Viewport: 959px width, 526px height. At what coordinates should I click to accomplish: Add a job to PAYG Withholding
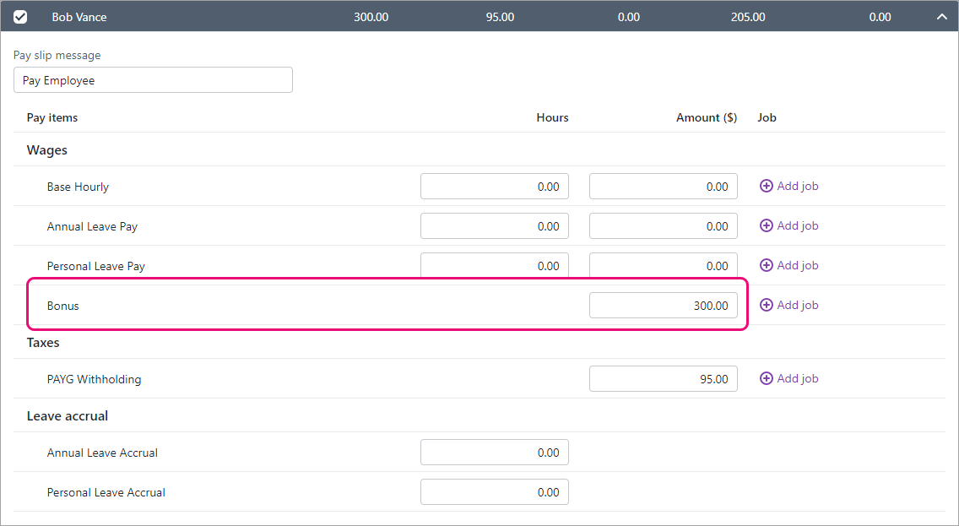click(788, 378)
